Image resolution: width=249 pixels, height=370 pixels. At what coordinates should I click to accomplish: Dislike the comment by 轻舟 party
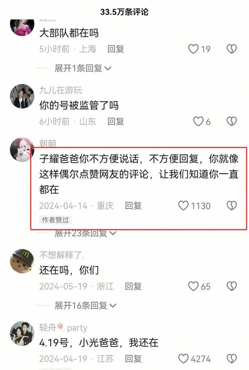point(232,359)
